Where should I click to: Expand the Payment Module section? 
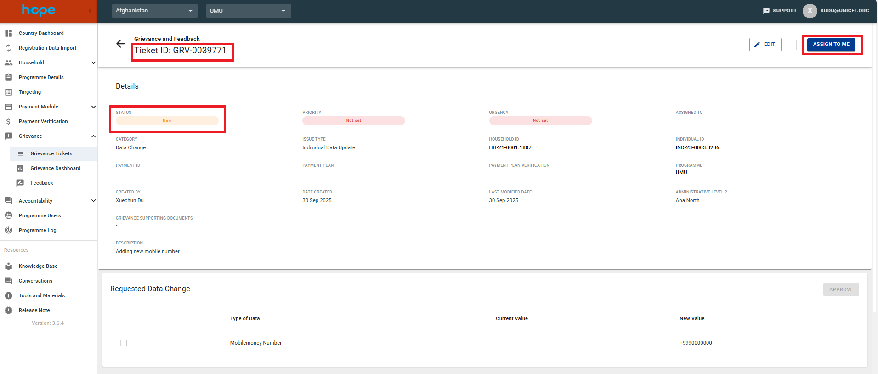[93, 107]
